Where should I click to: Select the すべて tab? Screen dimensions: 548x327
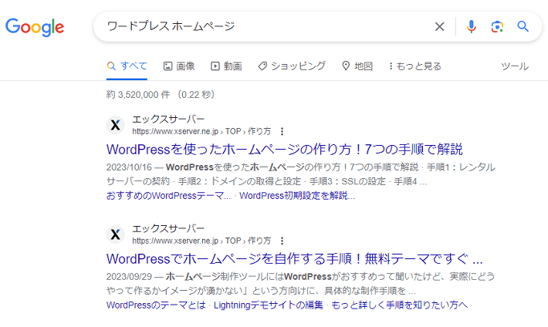click(127, 66)
